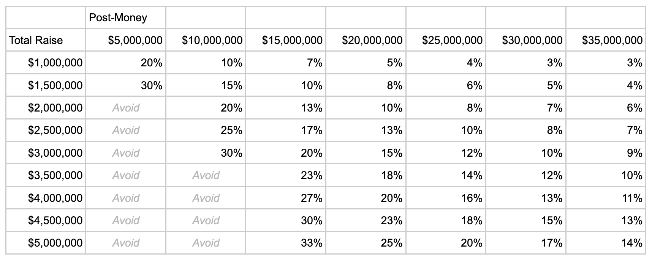Click the 25% cell under $10,000,000
This screenshot has width=652, height=261.
206,130
